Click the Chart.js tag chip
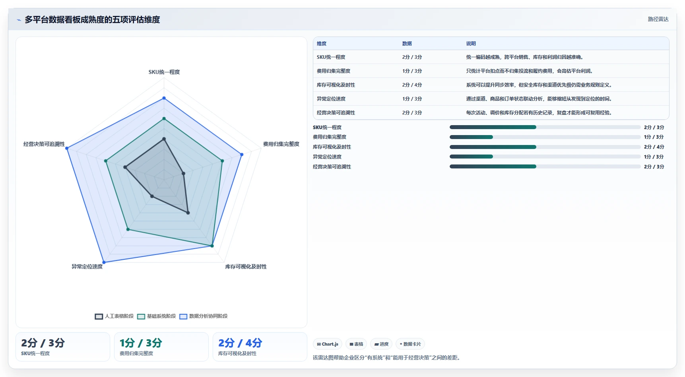This screenshot has width=685, height=377. pyautogui.click(x=328, y=344)
